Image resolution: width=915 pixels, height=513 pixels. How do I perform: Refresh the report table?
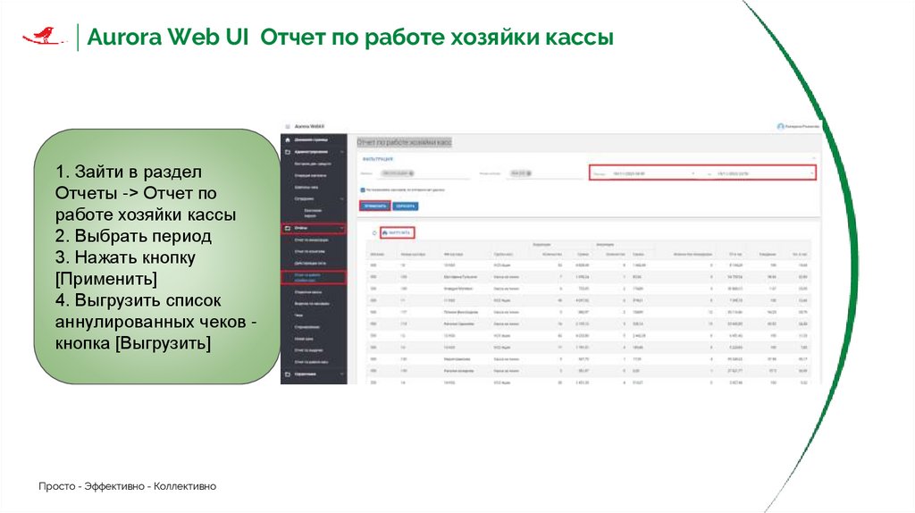(374, 233)
